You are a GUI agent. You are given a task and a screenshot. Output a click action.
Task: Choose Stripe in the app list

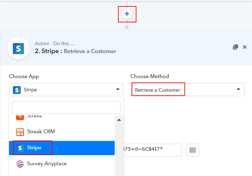(62, 148)
